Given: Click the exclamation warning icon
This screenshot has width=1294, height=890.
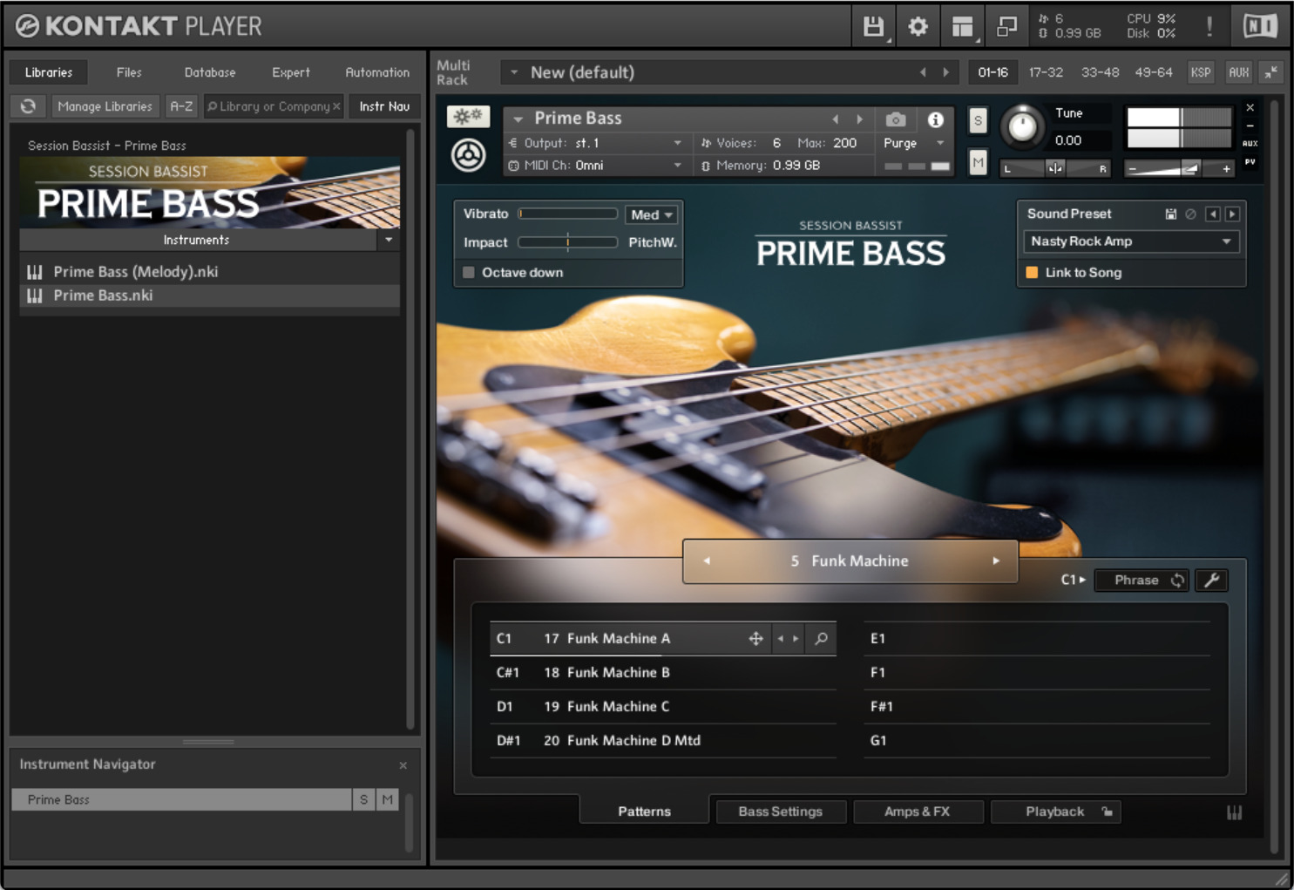Looking at the screenshot, I should 1209,27.
